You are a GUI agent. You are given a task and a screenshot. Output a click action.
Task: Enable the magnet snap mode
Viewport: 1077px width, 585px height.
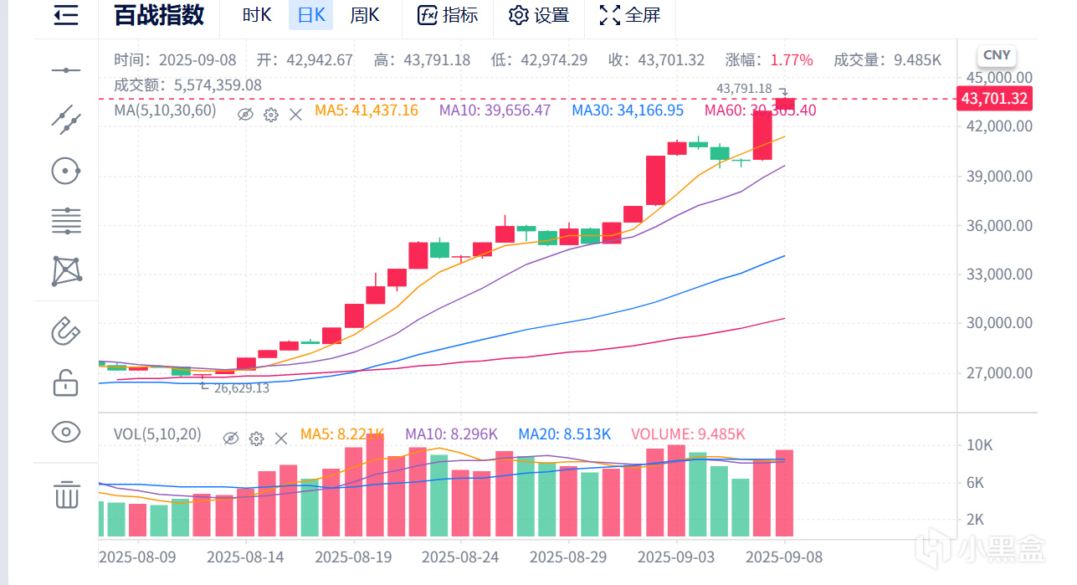(x=66, y=331)
